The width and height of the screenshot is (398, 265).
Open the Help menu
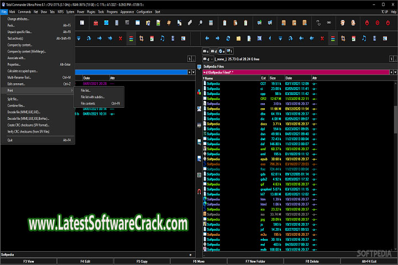click(394, 12)
